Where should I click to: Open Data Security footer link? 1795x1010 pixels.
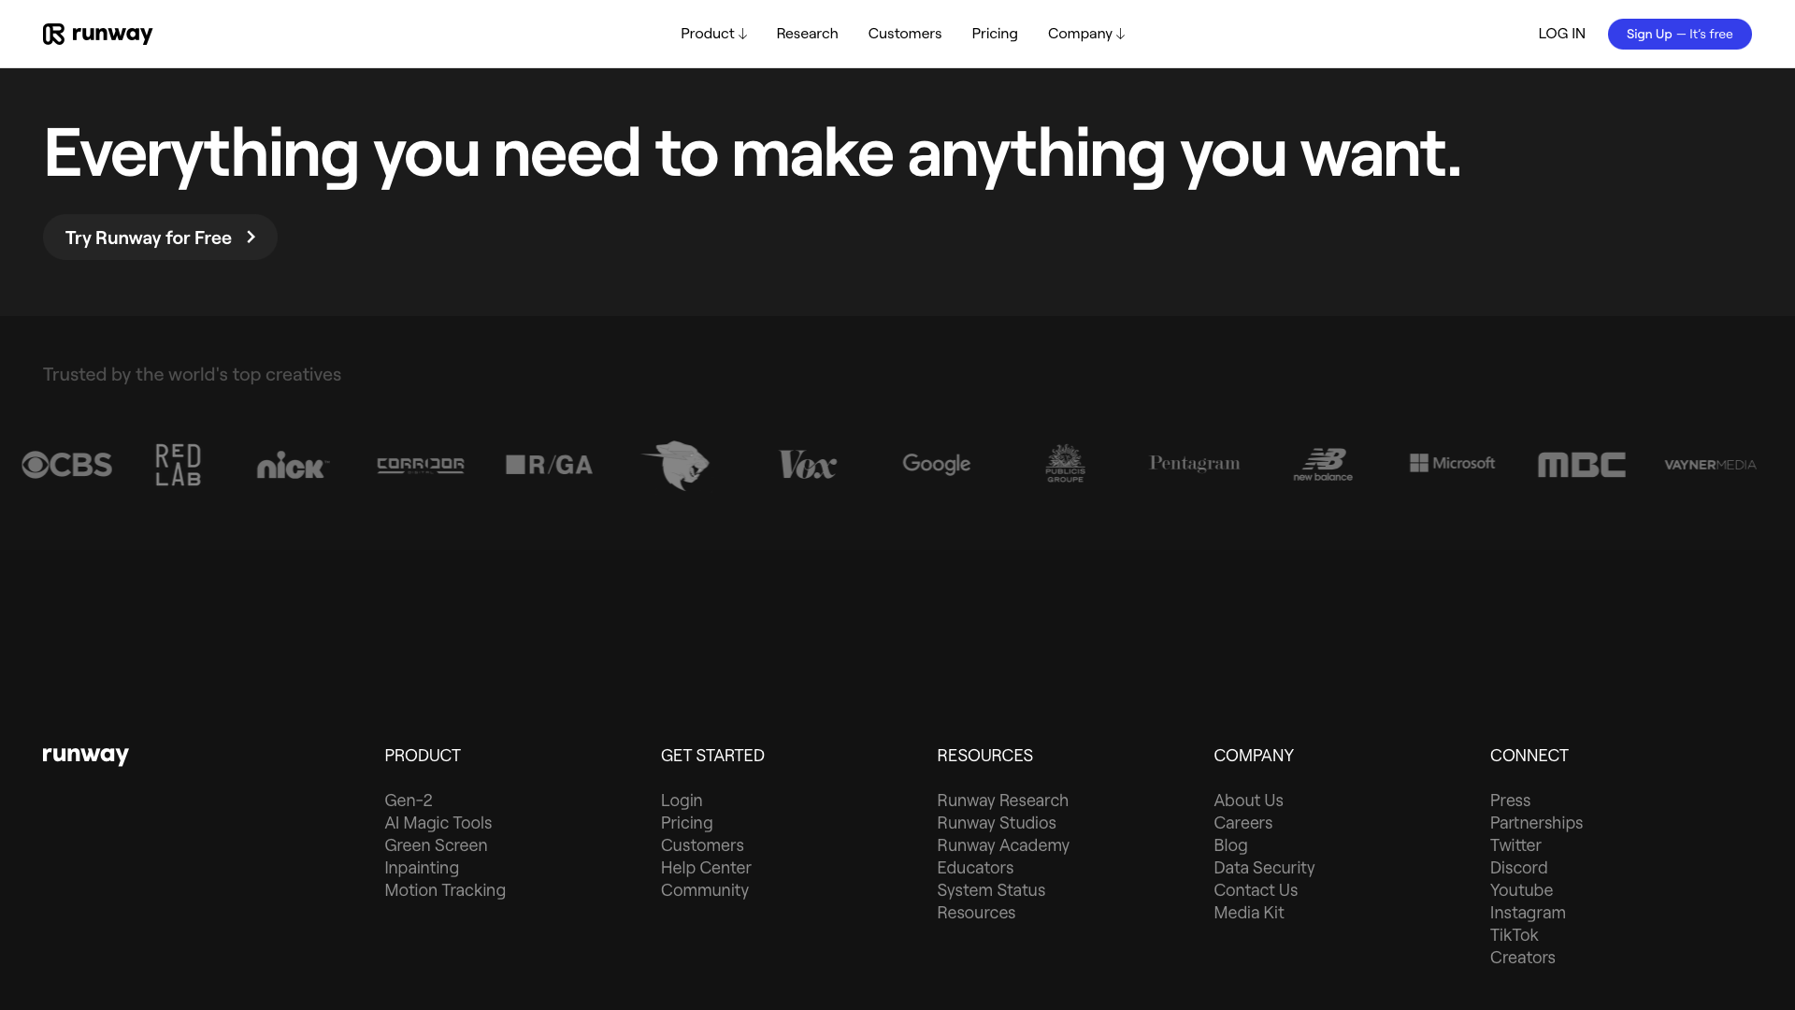click(1264, 868)
